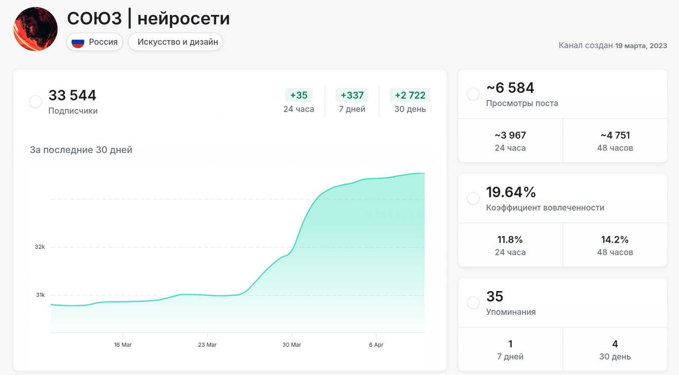The height and width of the screenshot is (375, 679).
Task: Click the 14.2% engagement 48 часов cell
Action: tap(615, 245)
